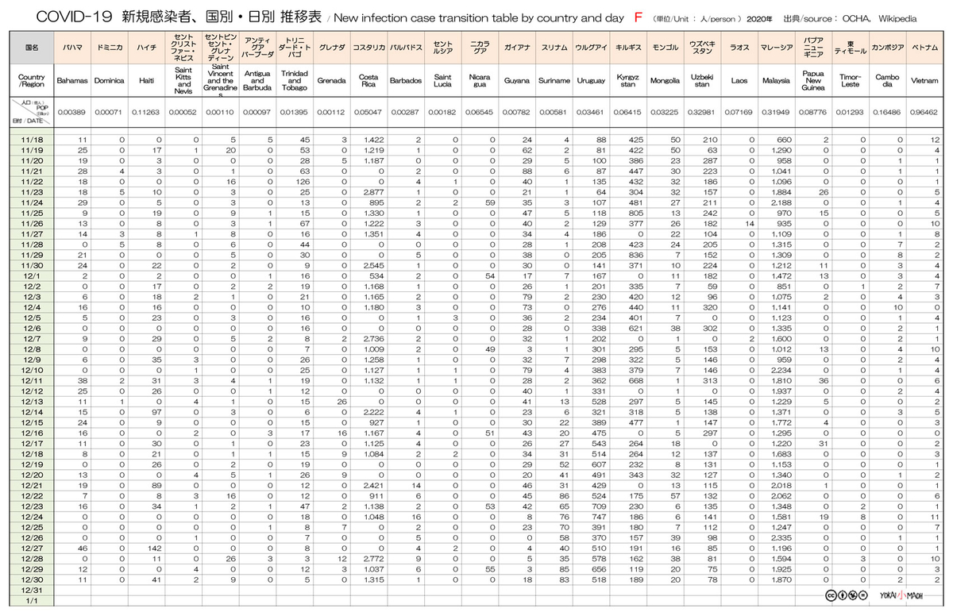Click the Mongolia column header
Viewport: 953px width, 612px height.
pos(665,81)
